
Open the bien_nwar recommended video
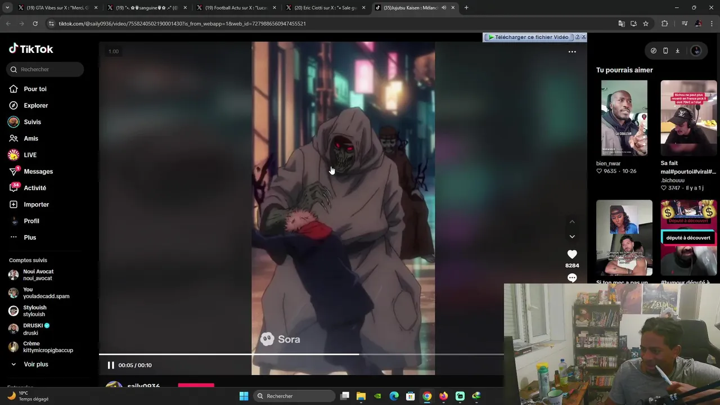coord(624,118)
